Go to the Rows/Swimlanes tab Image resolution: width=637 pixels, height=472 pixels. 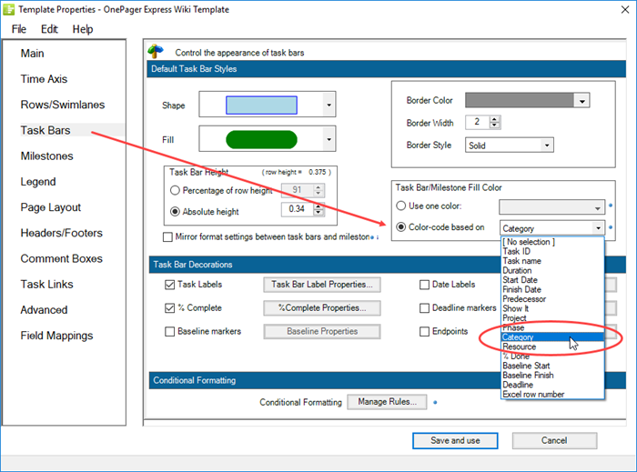(x=60, y=105)
